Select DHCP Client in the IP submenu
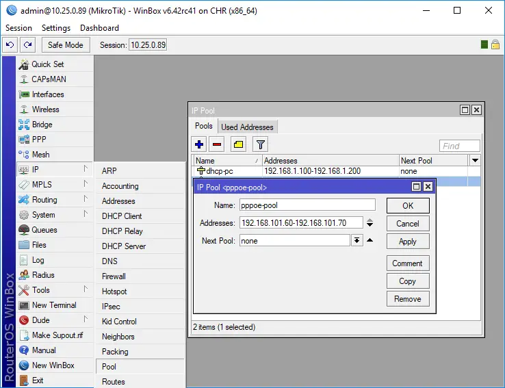505x388 pixels. [x=140, y=216]
